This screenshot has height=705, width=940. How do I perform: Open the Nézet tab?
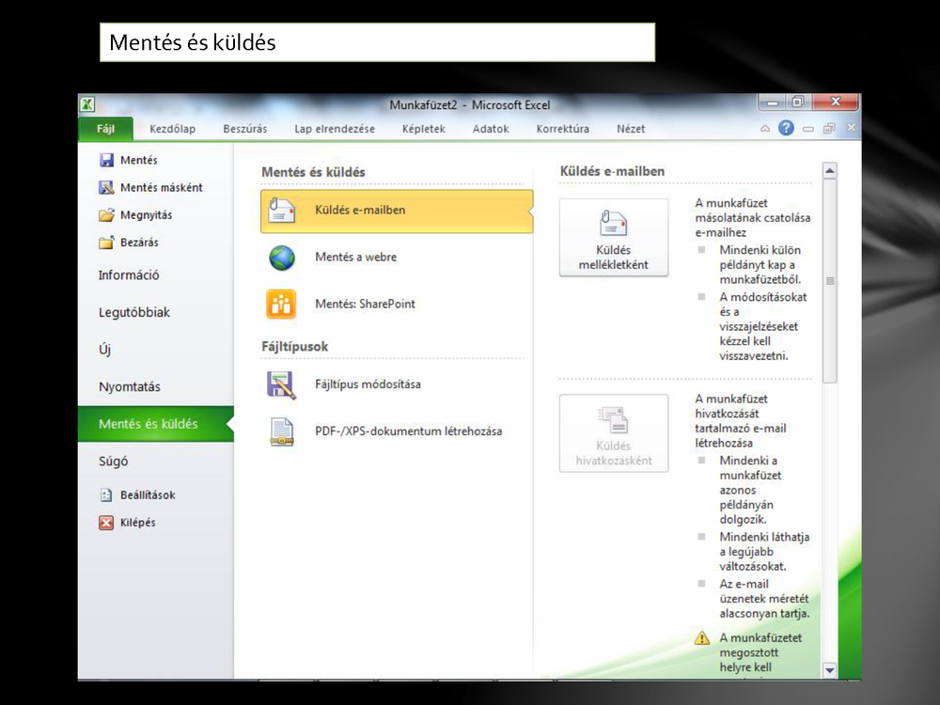632,129
